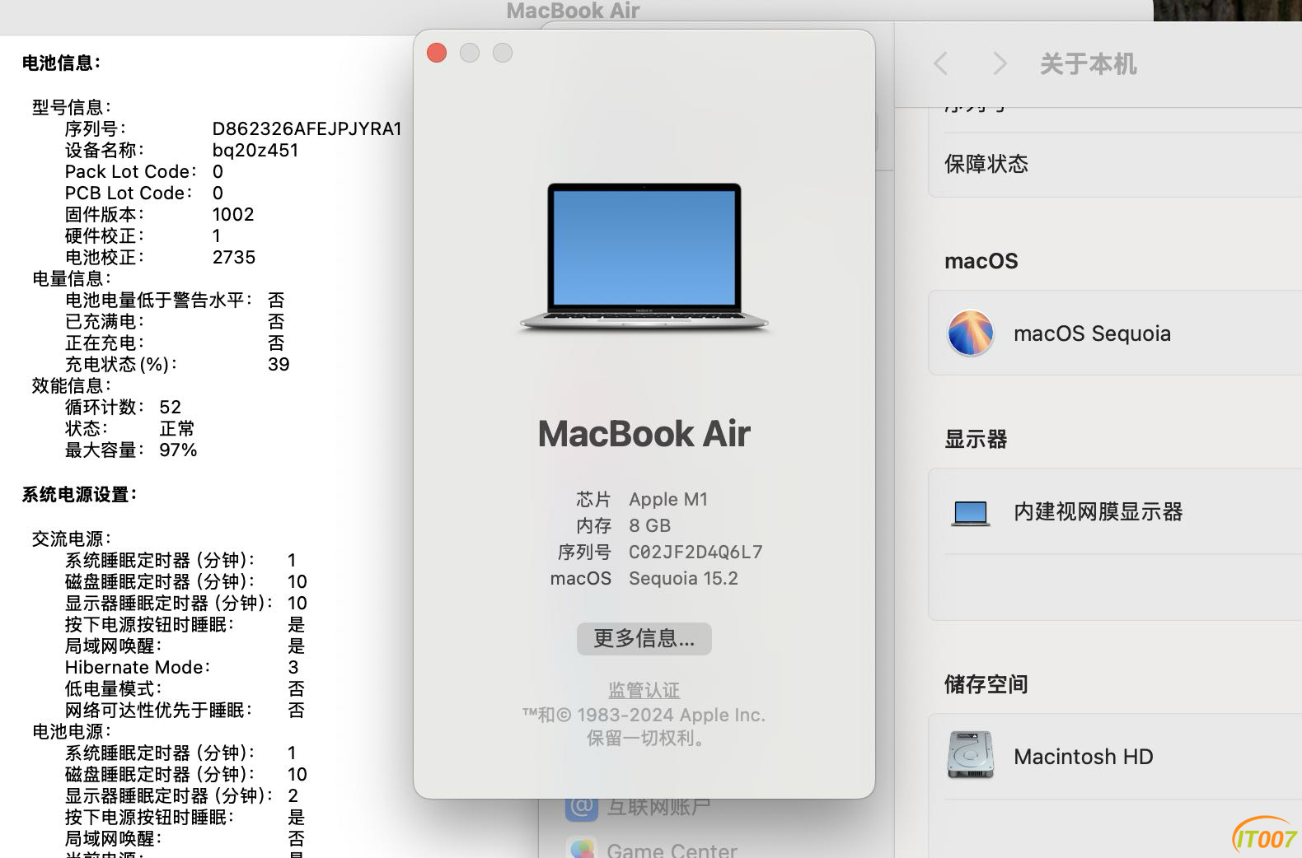Click the built-in display icon

[970, 513]
